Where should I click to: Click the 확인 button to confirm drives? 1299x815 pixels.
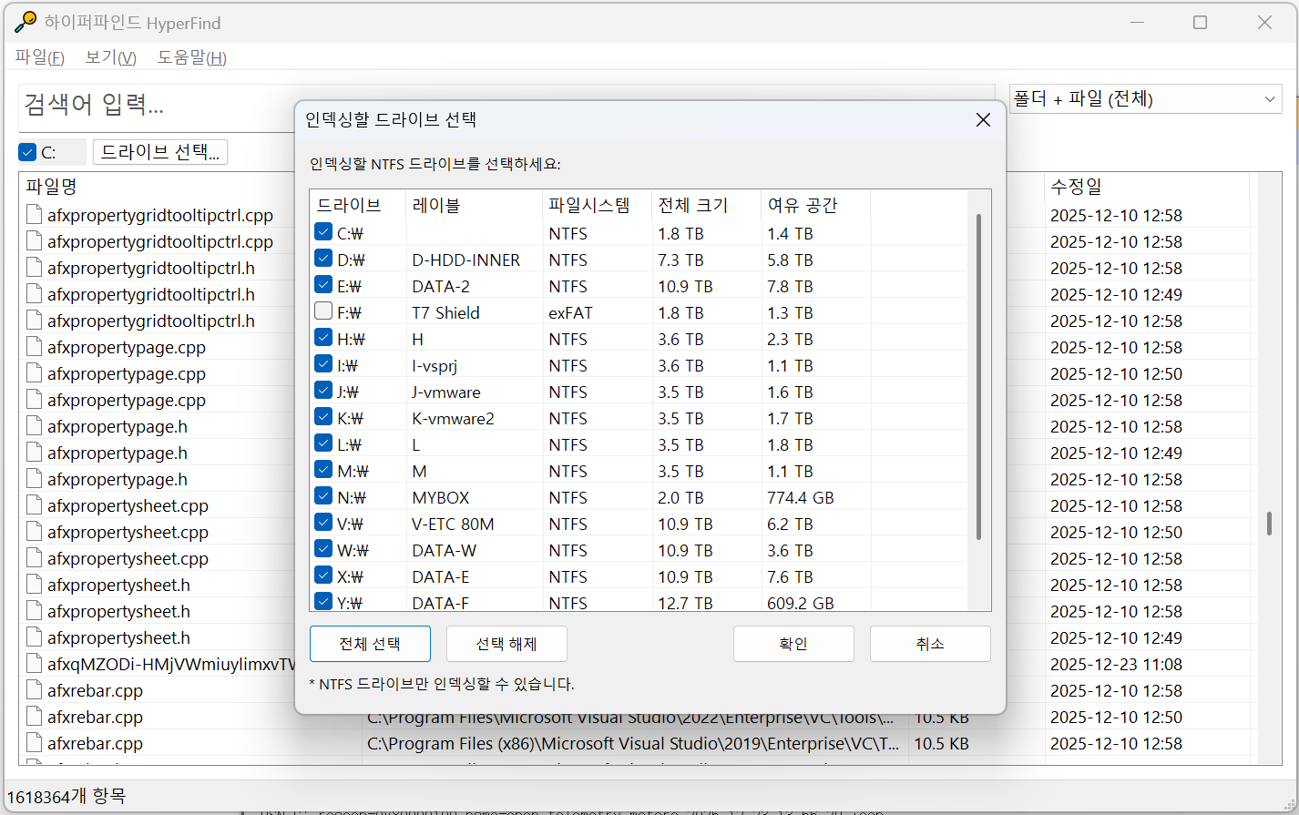793,644
